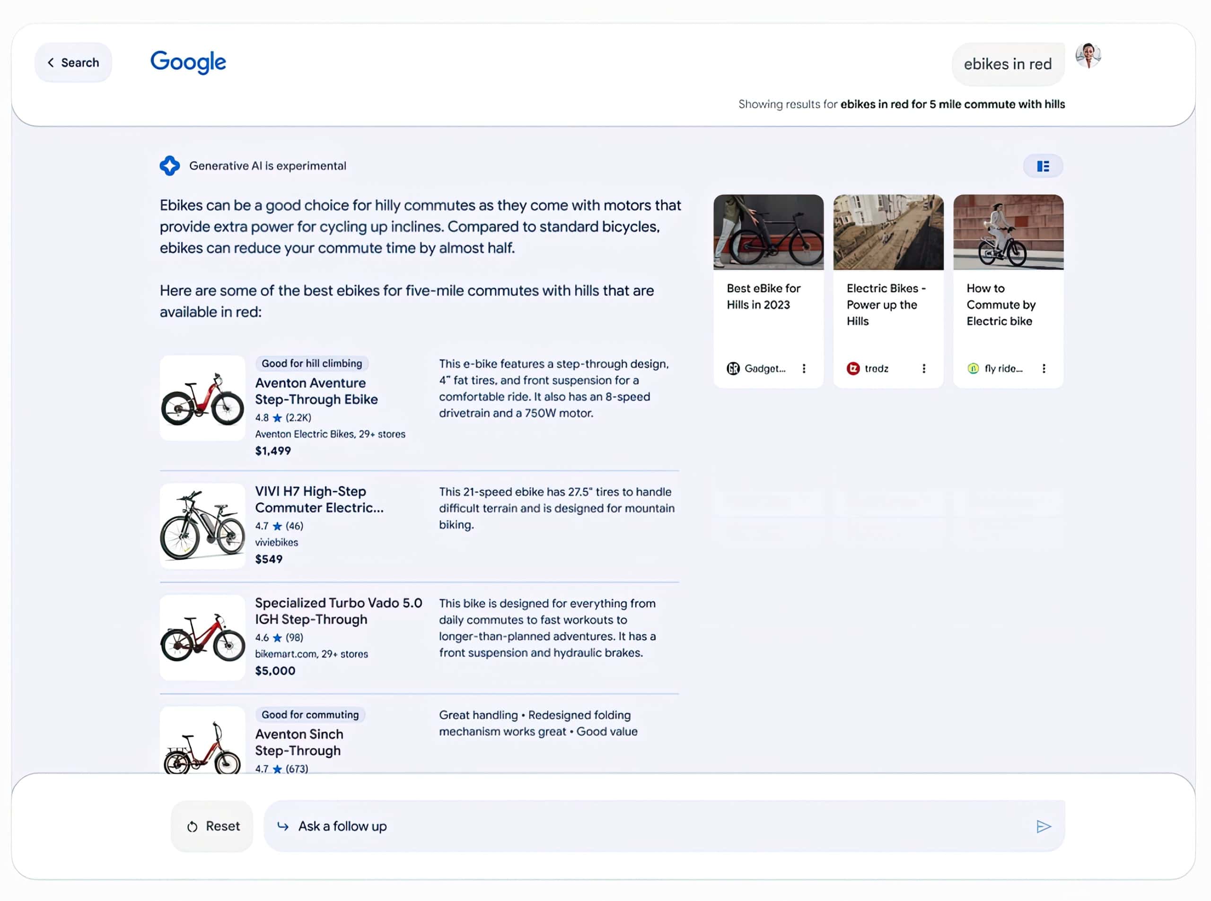Open Electric Bikes Power up Hills image

888,232
